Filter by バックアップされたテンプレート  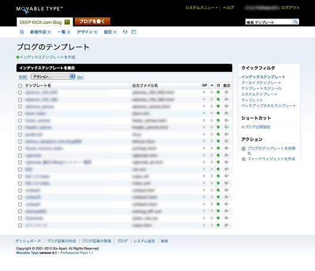click(x=269, y=105)
